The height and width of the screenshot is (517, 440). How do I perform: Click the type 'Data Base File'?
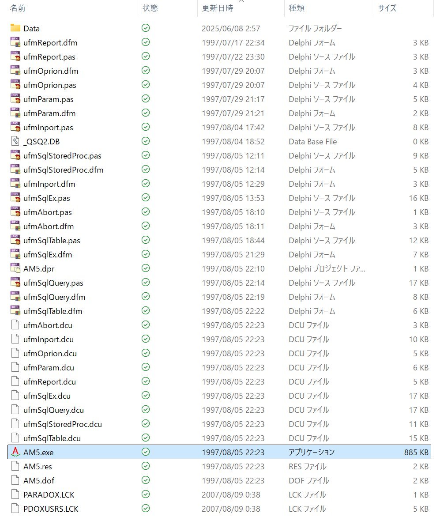click(x=313, y=142)
